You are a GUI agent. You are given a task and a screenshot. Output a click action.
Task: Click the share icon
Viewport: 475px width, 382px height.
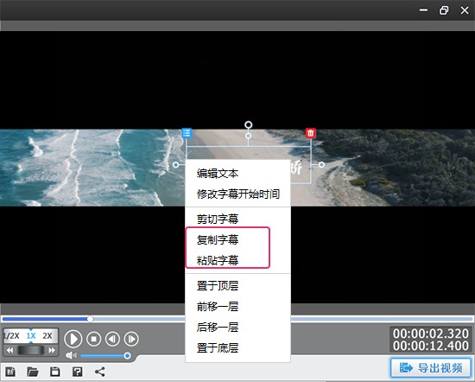tap(100, 372)
